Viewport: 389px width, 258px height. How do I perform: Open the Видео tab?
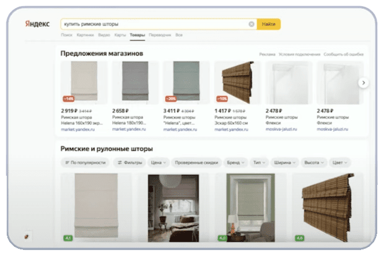click(104, 35)
